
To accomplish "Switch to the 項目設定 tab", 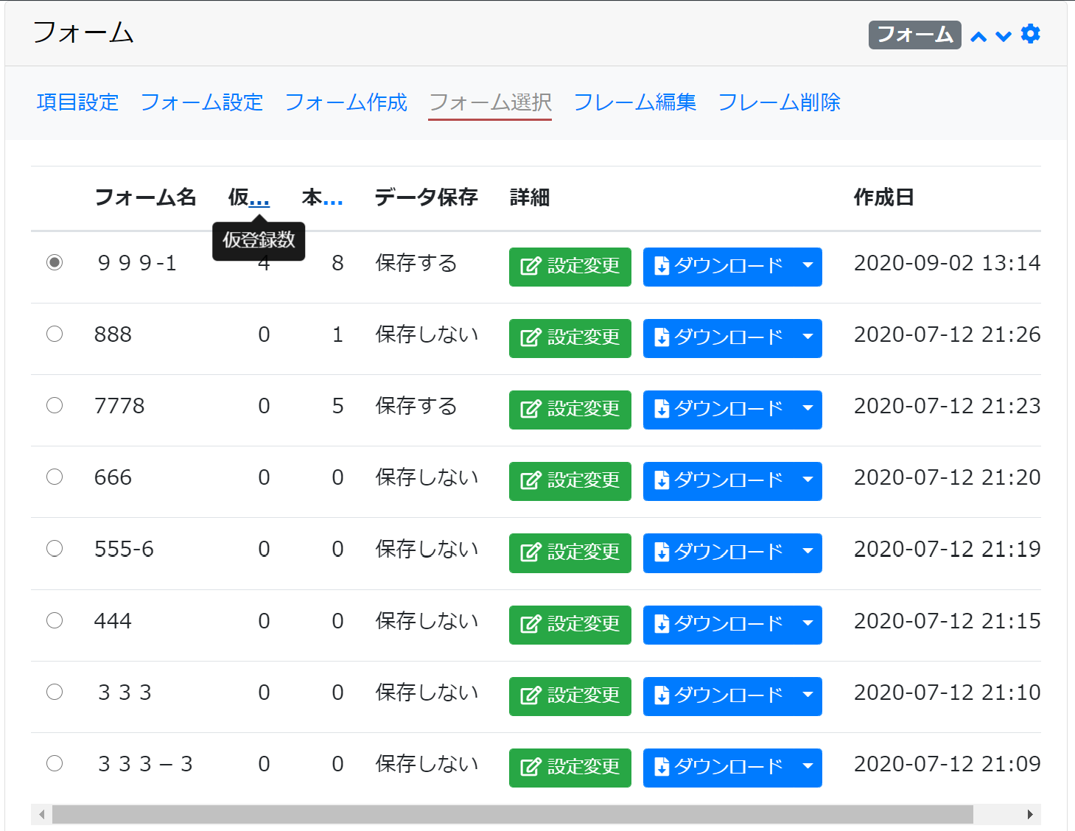I will (x=77, y=102).
